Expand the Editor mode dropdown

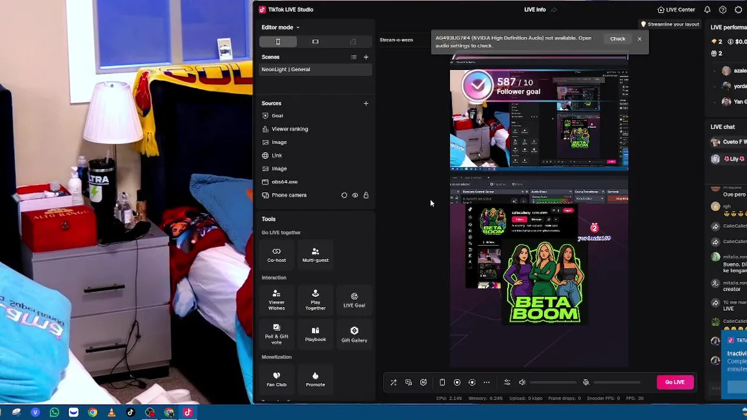280,27
